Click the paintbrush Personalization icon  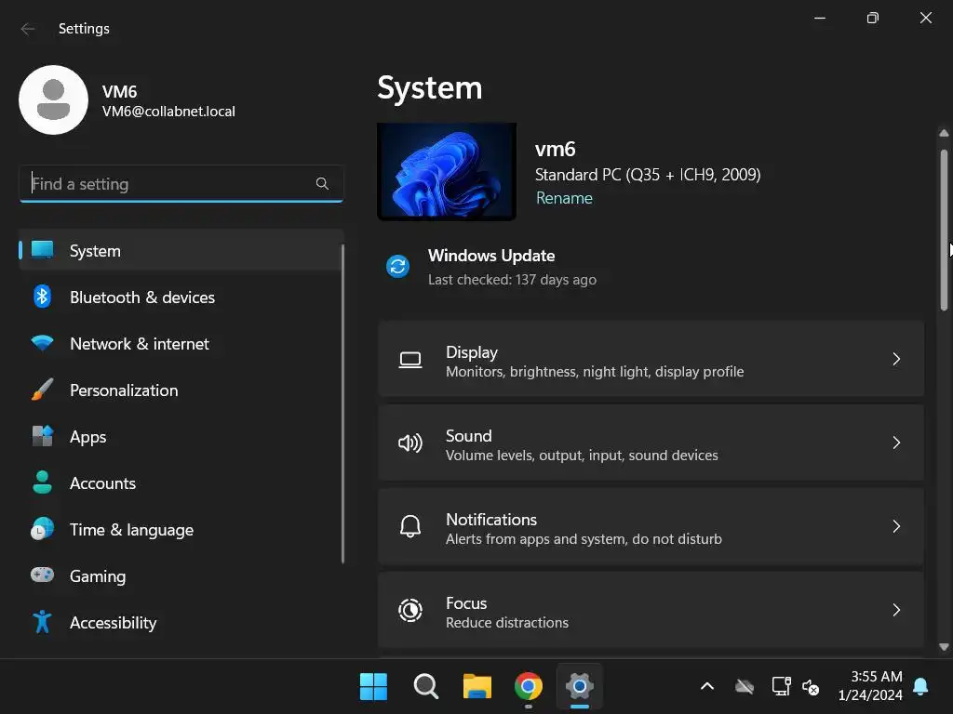[x=42, y=390]
